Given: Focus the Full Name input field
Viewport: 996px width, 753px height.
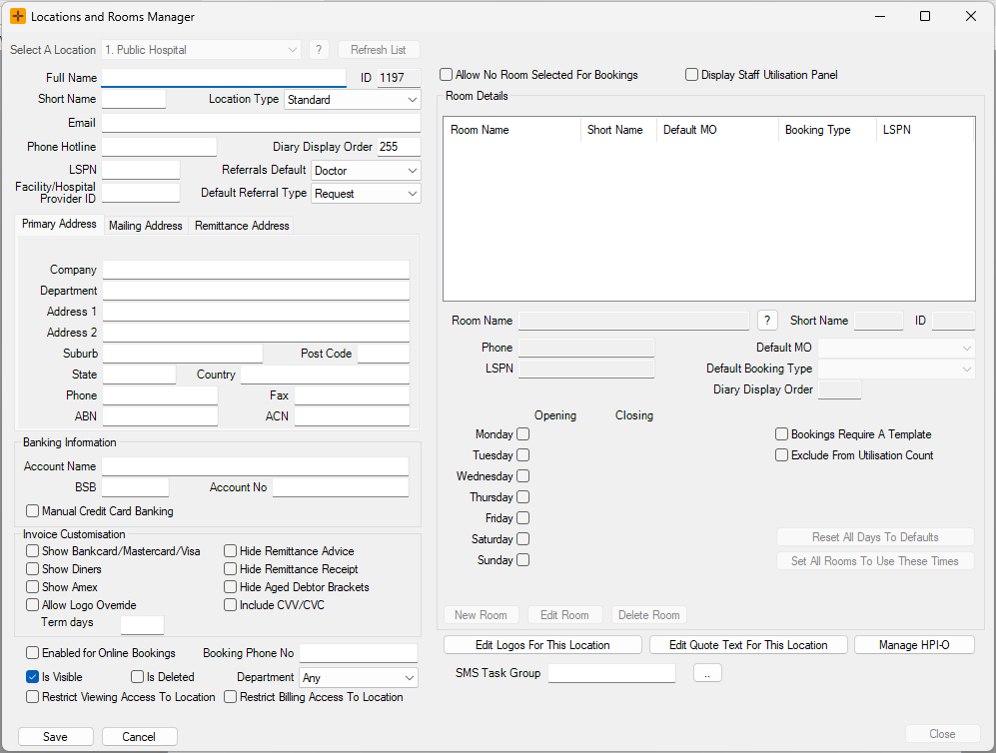Looking at the screenshot, I should [x=224, y=78].
